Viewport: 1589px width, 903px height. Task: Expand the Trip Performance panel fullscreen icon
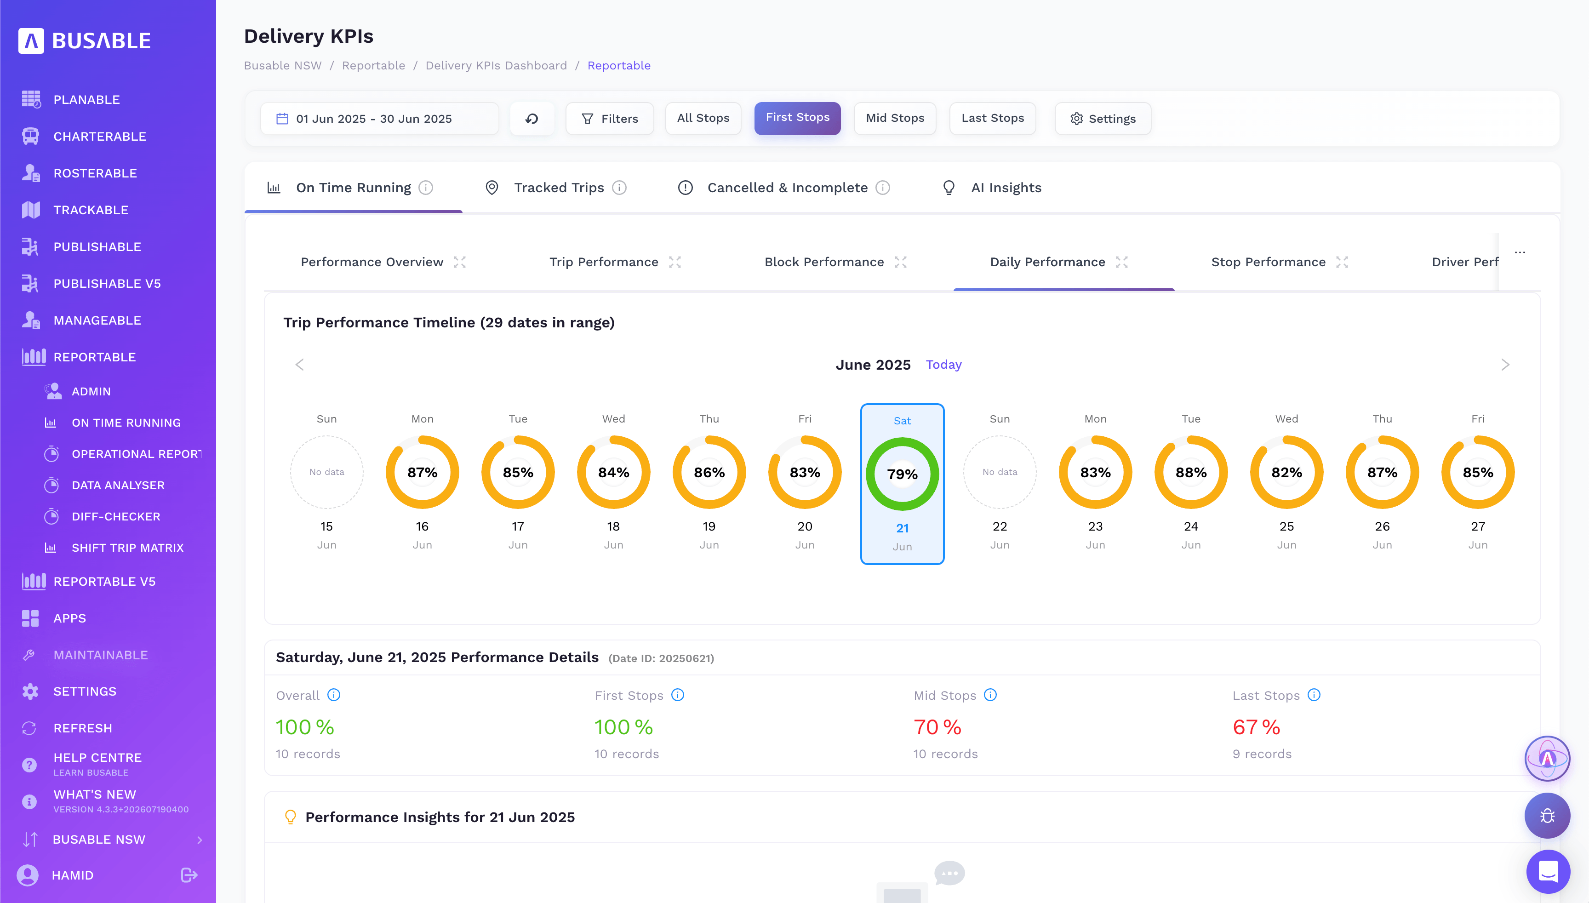675,262
